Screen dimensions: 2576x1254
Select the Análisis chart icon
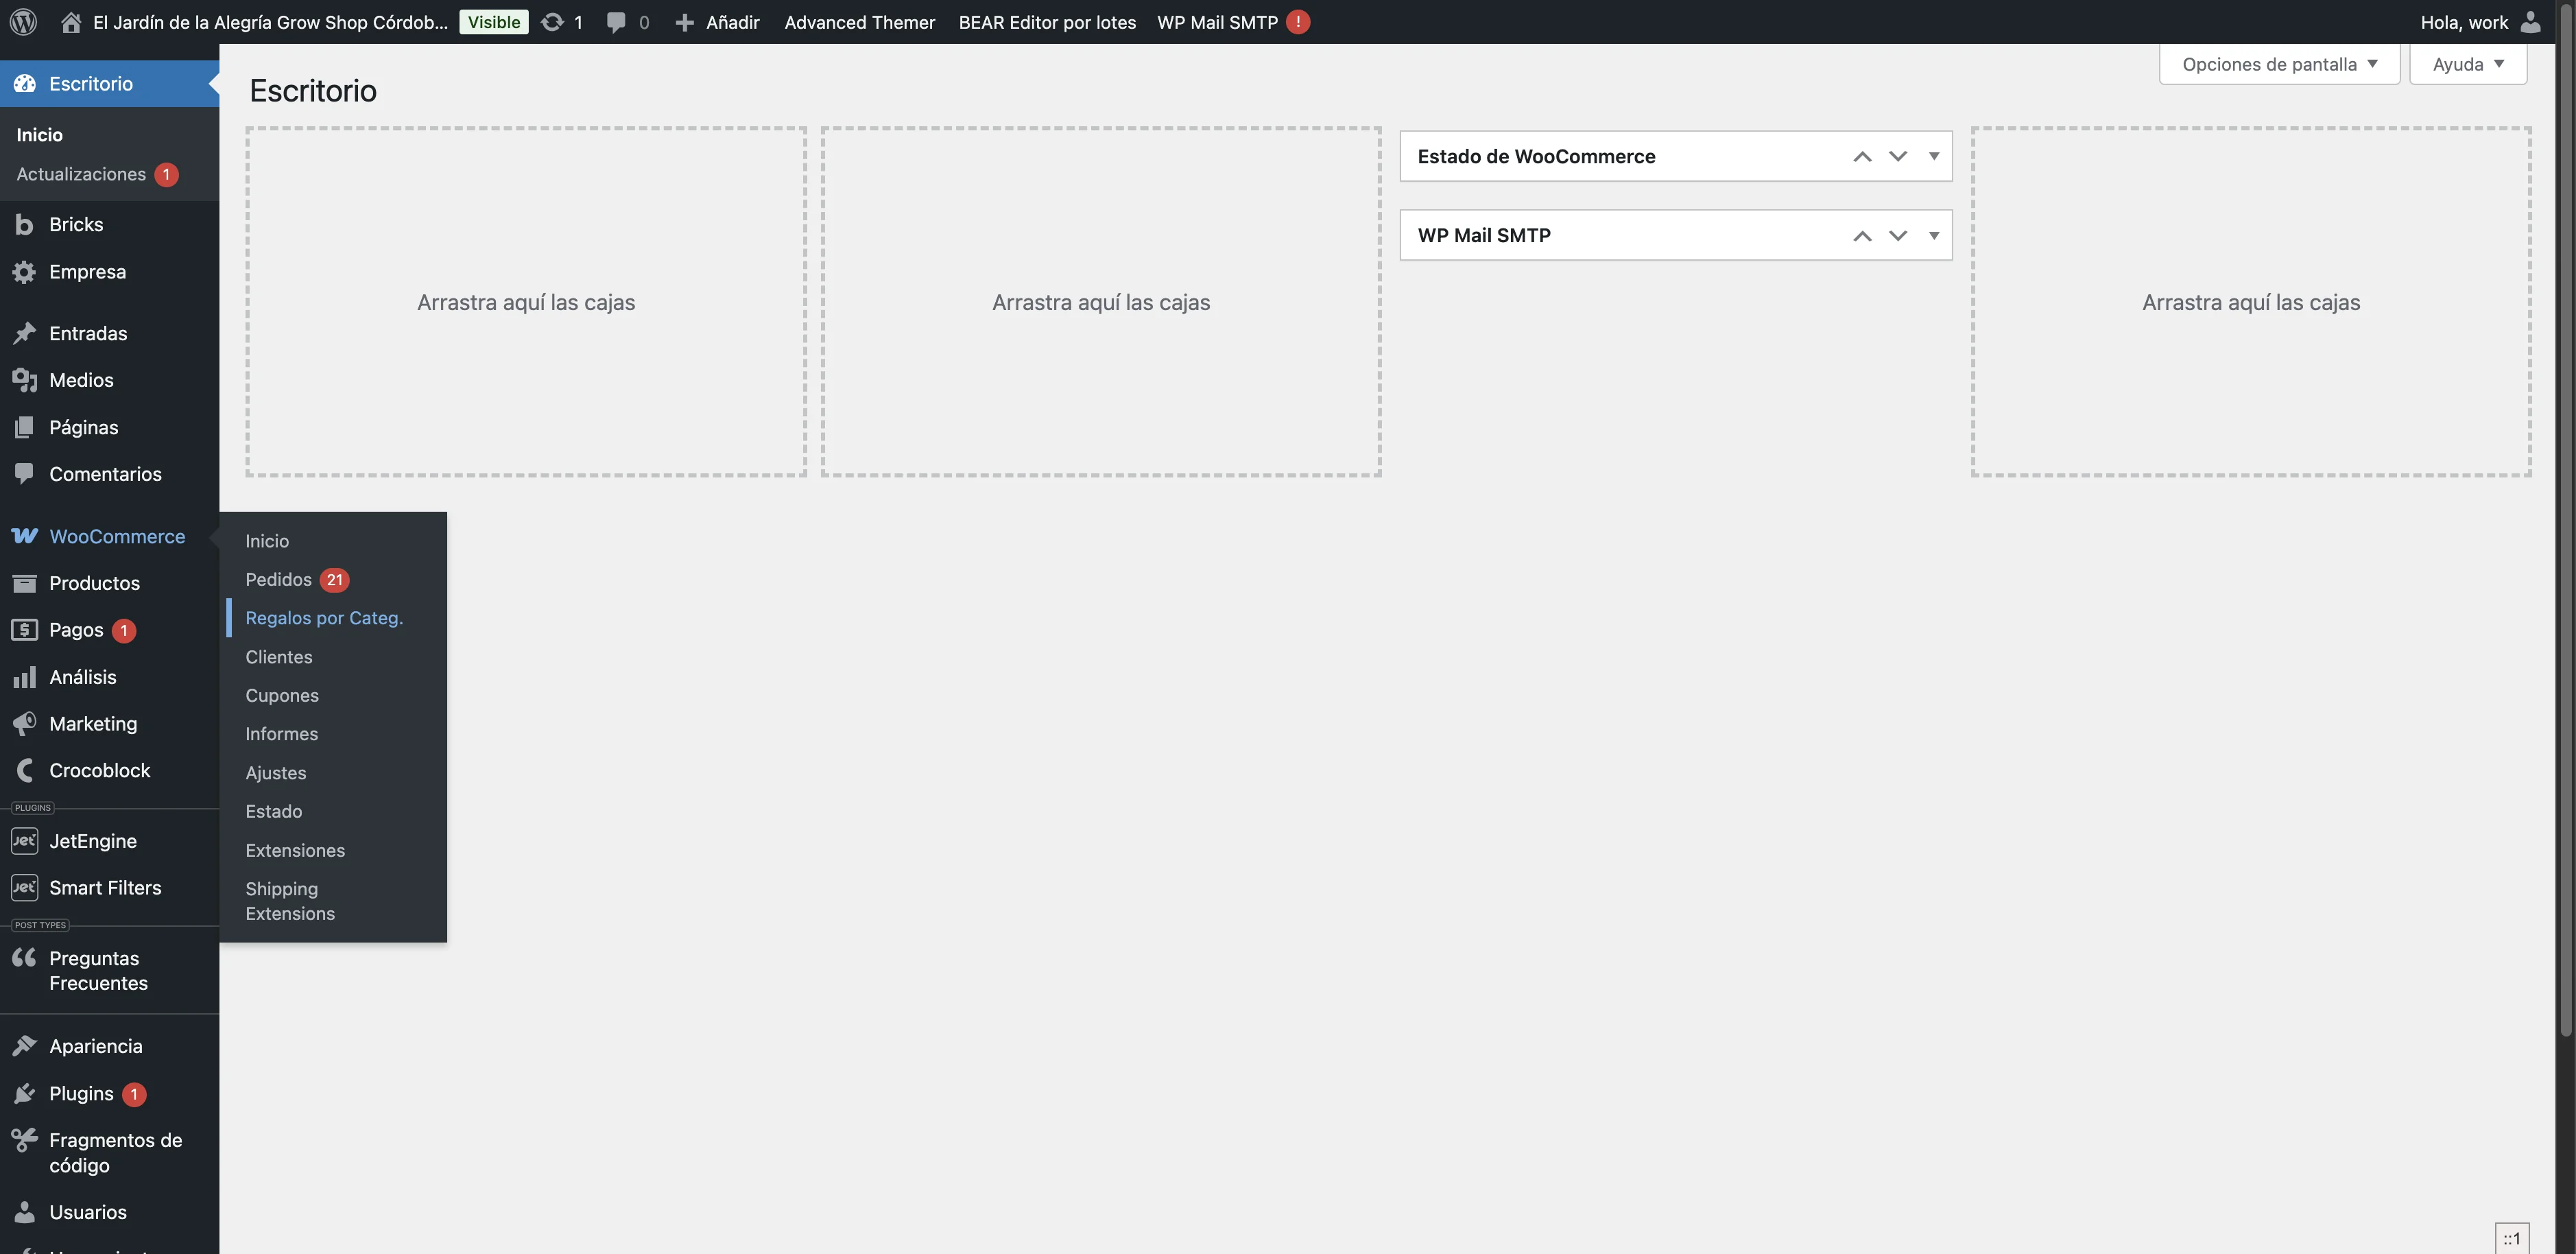(25, 677)
